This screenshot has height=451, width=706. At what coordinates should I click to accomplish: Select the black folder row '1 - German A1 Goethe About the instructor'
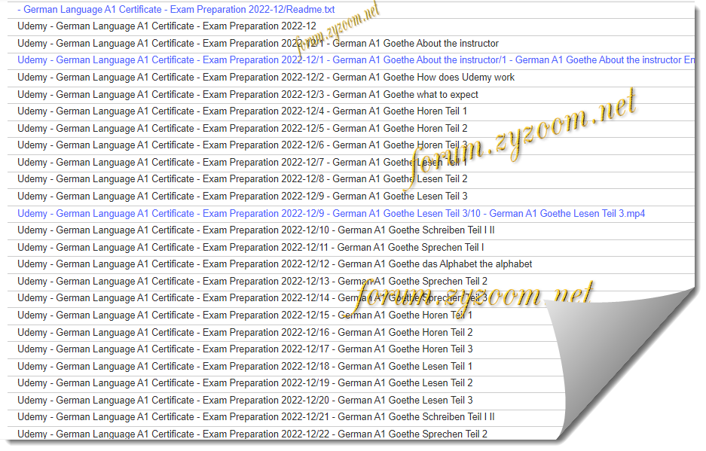pos(258,43)
